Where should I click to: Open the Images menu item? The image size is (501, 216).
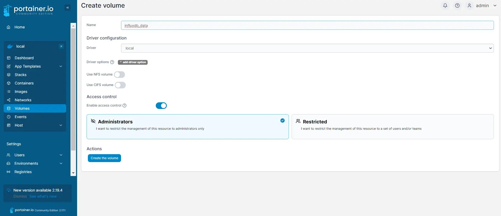pos(35,92)
